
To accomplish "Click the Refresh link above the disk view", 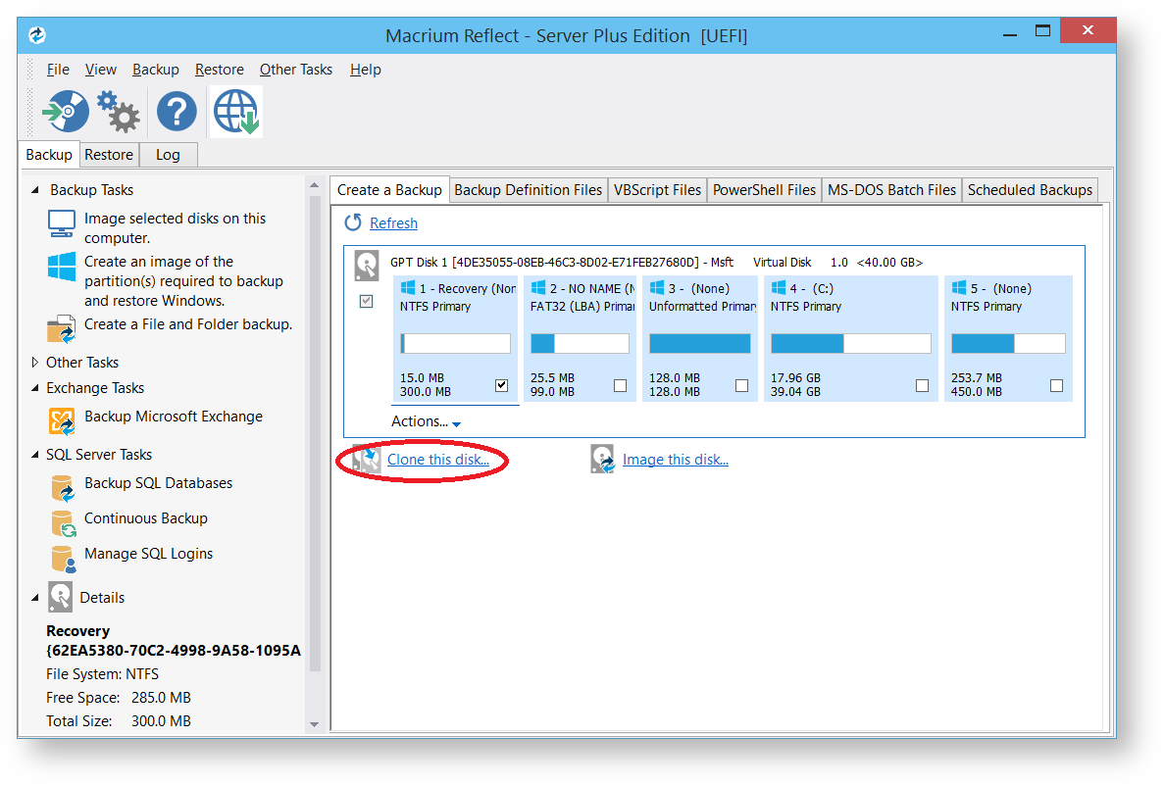I will click(393, 222).
